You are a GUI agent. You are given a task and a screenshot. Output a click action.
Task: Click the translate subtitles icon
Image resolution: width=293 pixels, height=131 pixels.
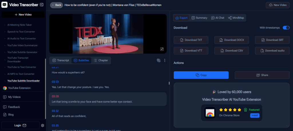[159, 60]
